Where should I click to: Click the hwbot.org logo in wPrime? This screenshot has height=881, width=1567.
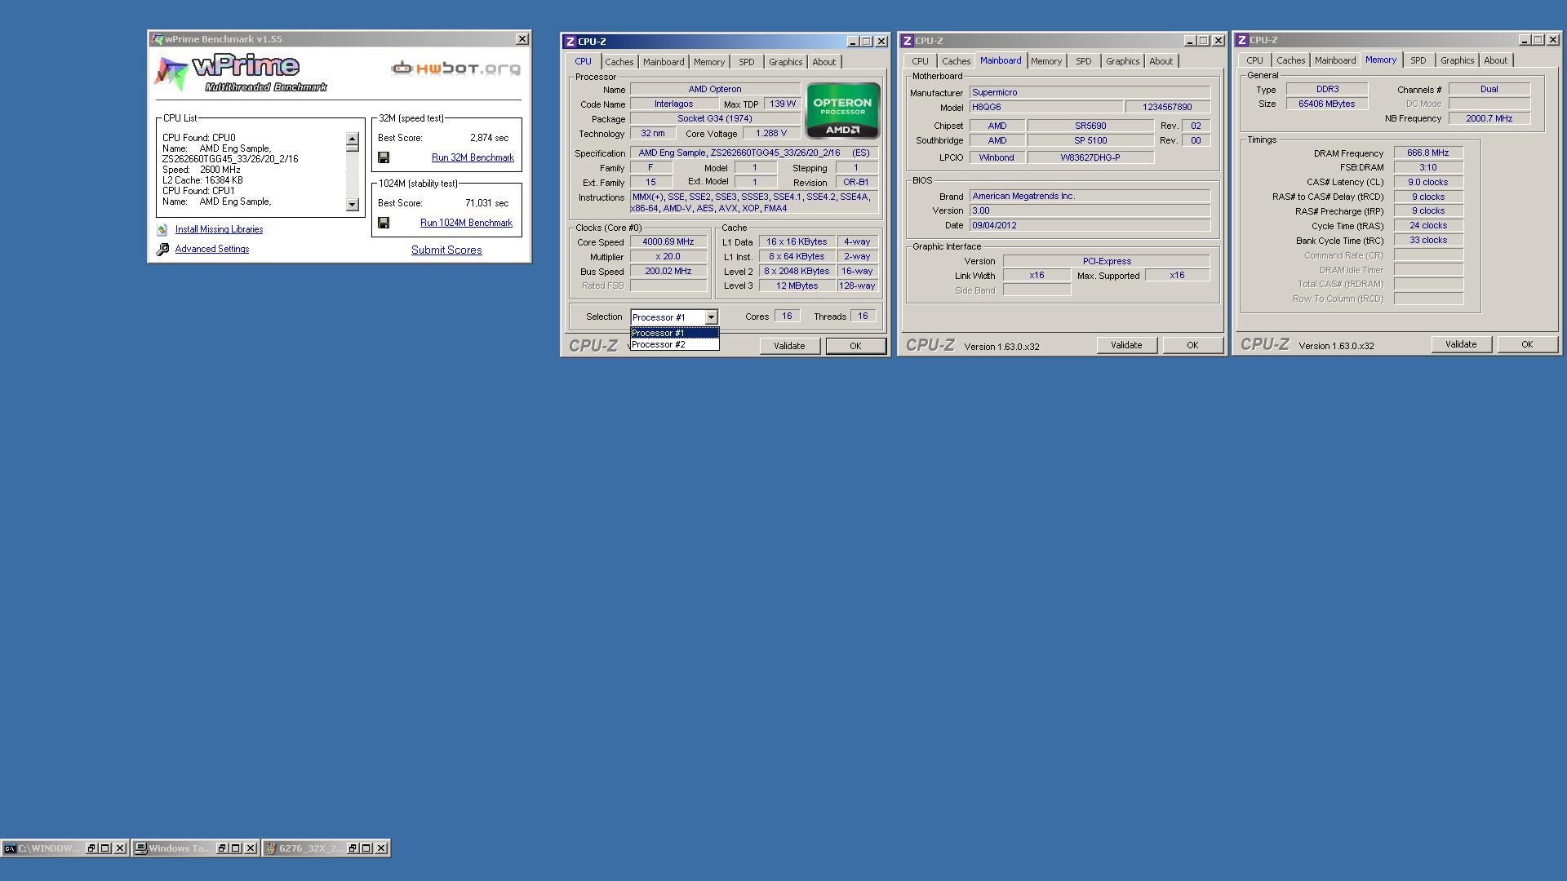tap(455, 69)
